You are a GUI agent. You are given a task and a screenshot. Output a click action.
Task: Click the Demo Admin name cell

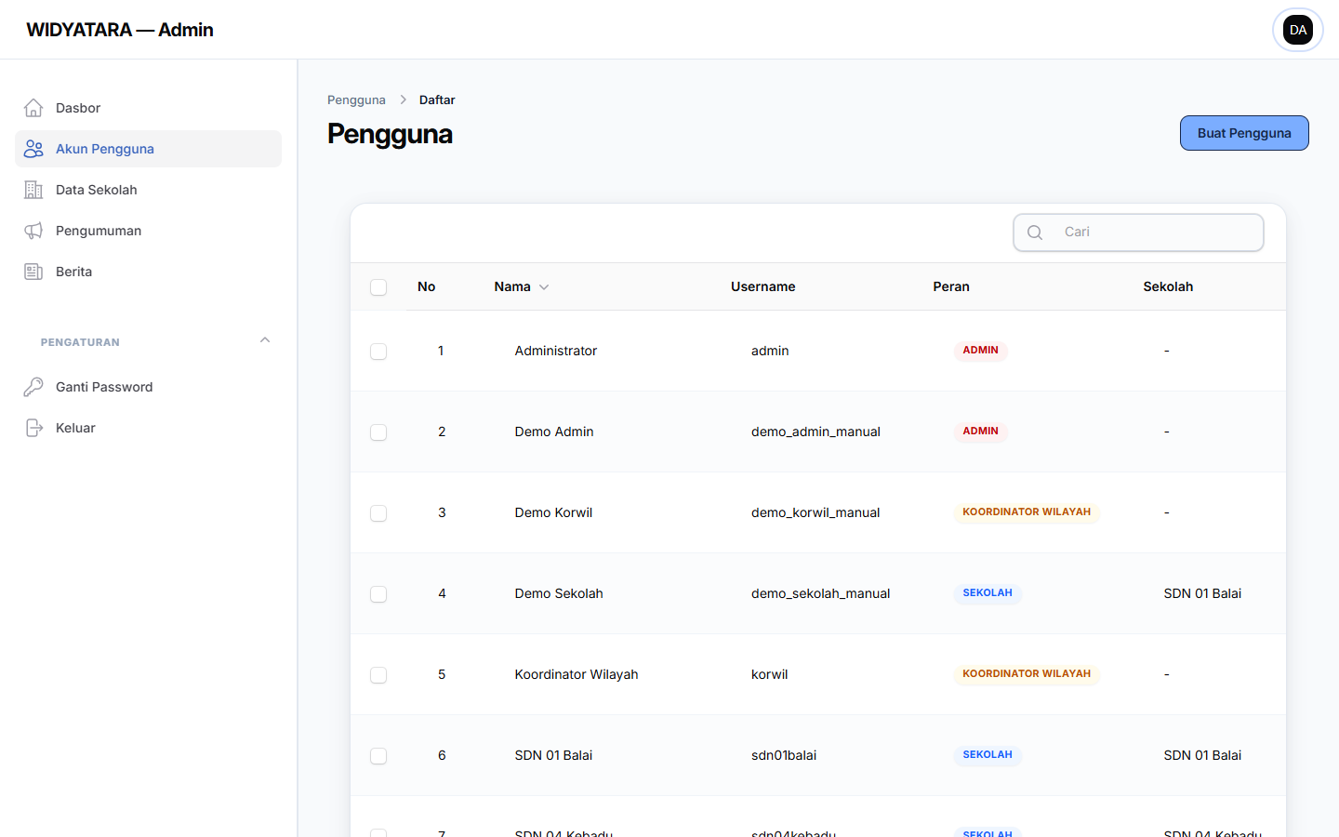click(x=554, y=432)
